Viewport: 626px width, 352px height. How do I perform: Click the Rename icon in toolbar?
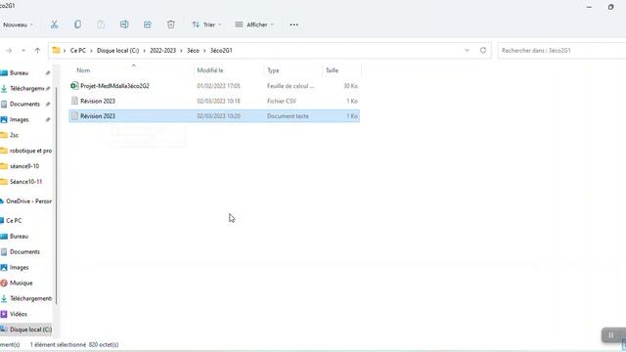point(124,24)
